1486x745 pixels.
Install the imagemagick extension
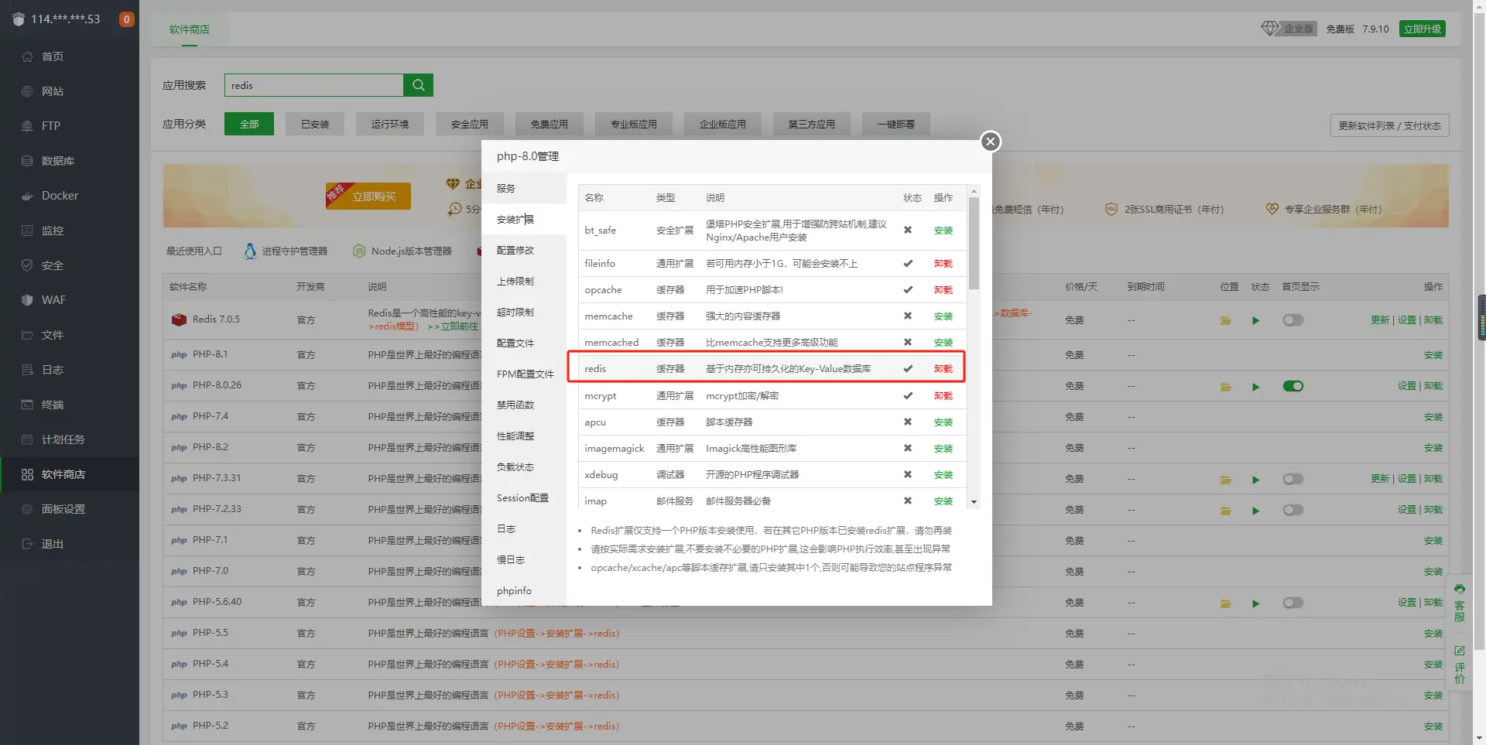tap(943, 449)
